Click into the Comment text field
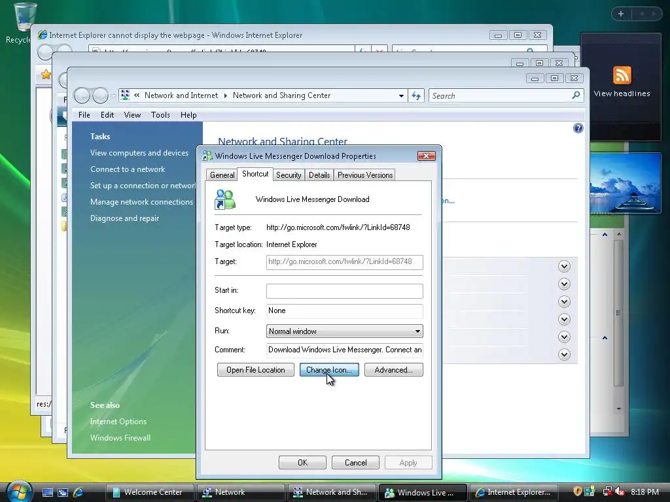Screen dimensions: 670x502 [x=344, y=350]
